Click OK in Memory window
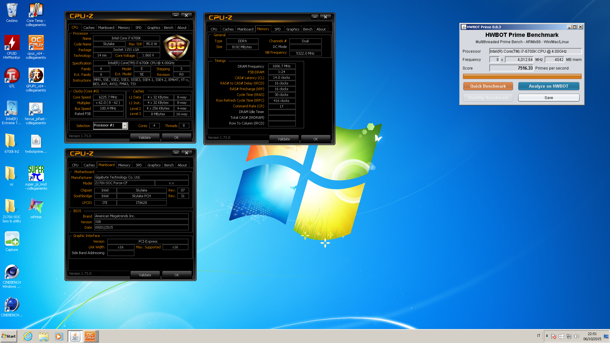610x343 pixels. click(x=315, y=139)
